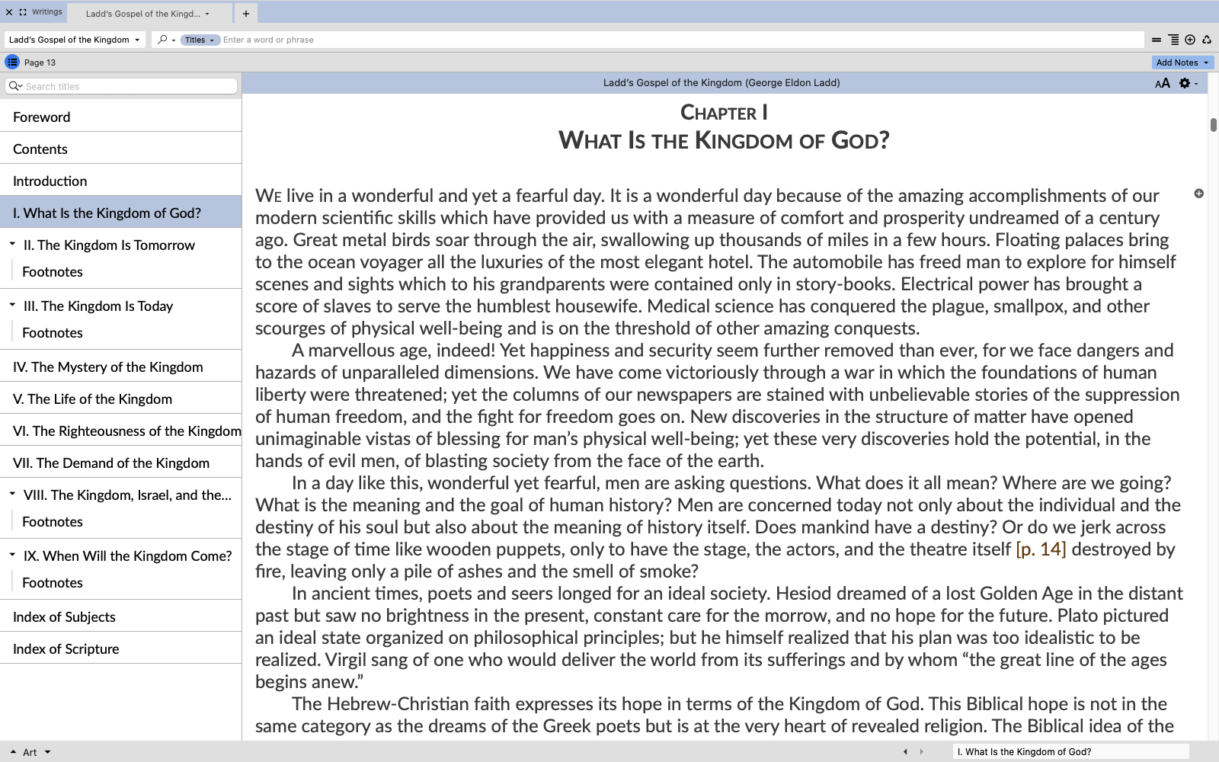Open III. The Kingdom Is Today chapter
Image resolution: width=1219 pixels, height=762 pixels.
click(x=98, y=306)
